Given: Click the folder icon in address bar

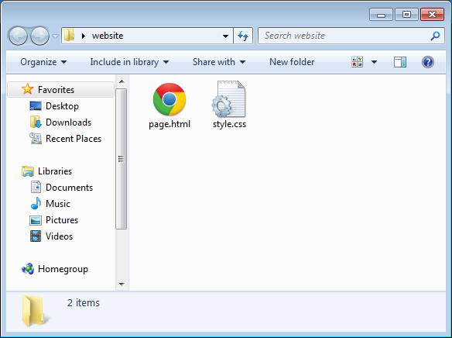Looking at the screenshot, I should [x=69, y=36].
